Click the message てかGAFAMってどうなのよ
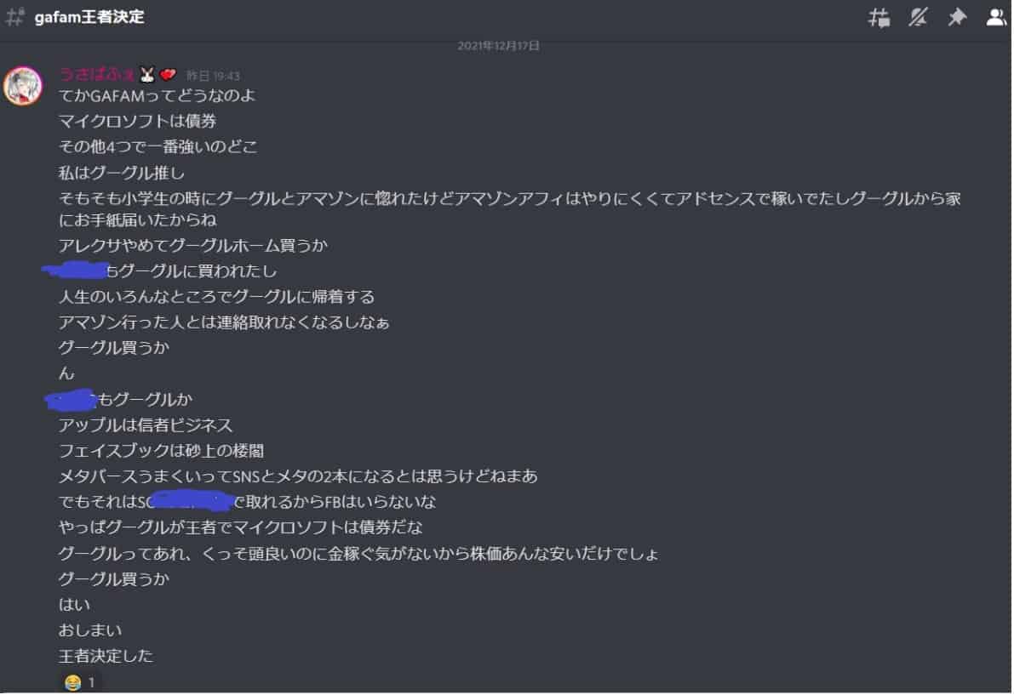 pos(158,96)
